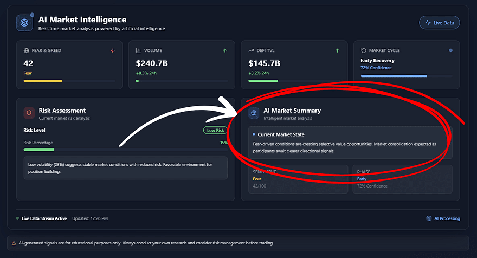Click the globe icon beside Fear & Greed
The image size is (477, 258).
point(26,50)
